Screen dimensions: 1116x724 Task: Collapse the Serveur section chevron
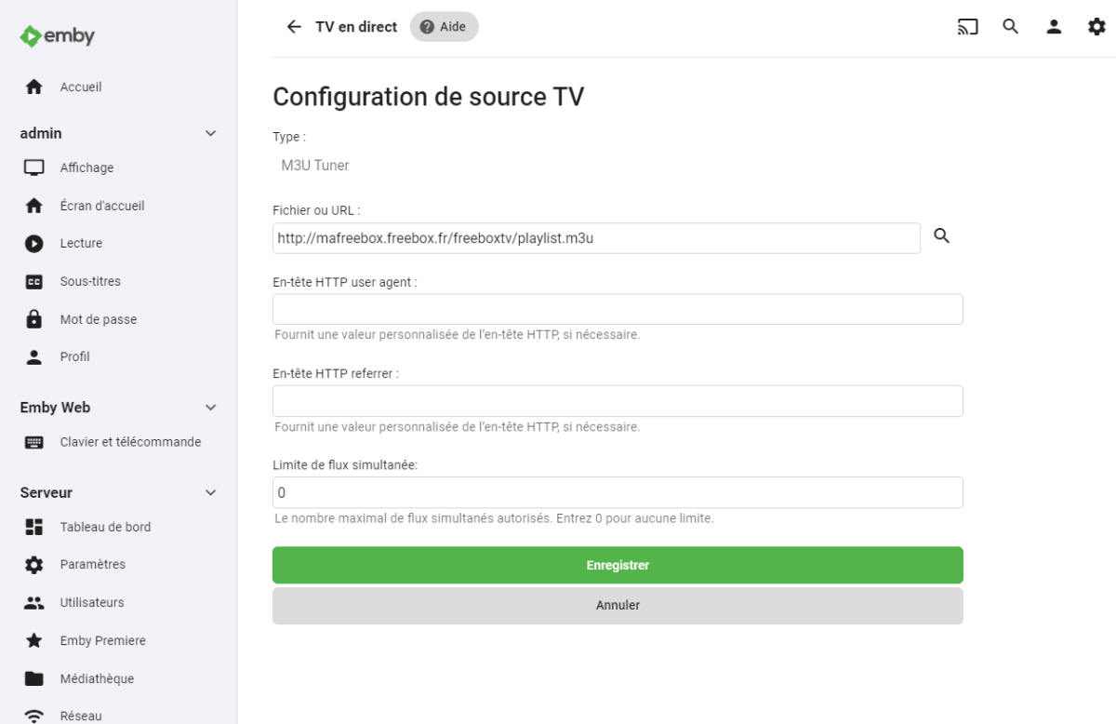(210, 492)
